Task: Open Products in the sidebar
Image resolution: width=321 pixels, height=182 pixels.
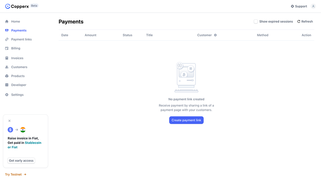Action: 18,76
